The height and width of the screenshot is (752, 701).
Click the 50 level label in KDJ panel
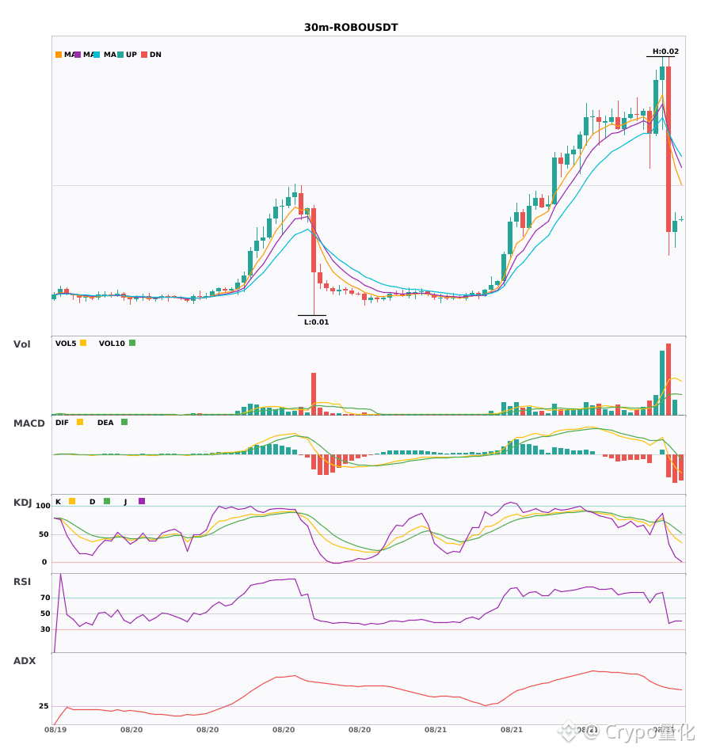click(x=44, y=534)
